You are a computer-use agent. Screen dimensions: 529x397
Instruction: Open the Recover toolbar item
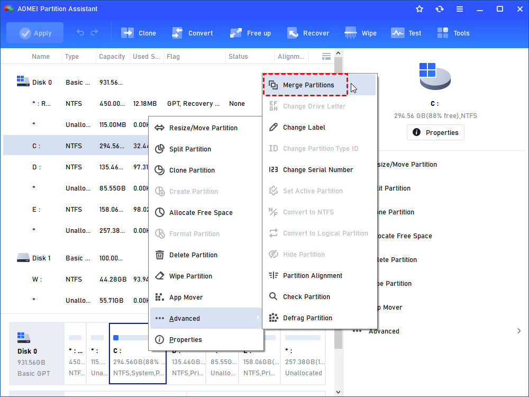click(x=308, y=33)
